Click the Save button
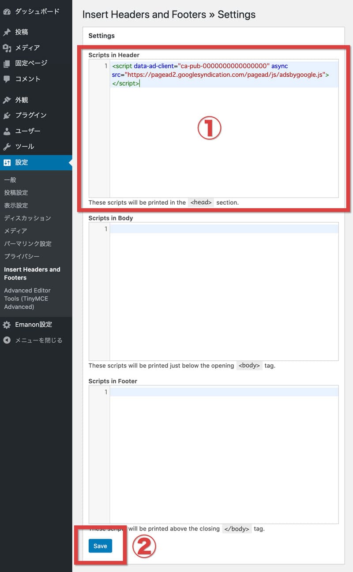The height and width of the screenshot is (572, 353). 100,546
